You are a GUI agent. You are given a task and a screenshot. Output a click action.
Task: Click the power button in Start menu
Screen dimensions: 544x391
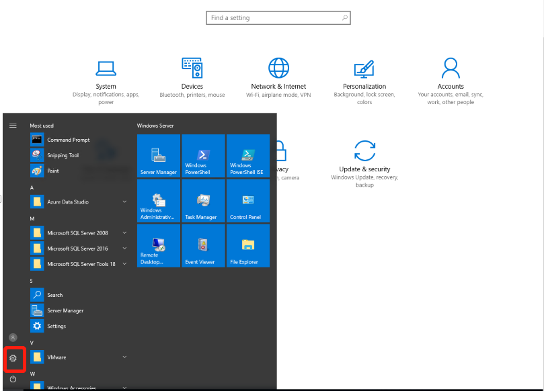[14, 379]
